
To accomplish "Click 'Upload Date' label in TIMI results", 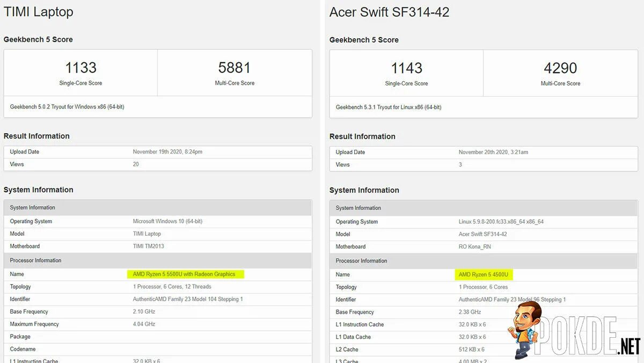I will (25, 152).
